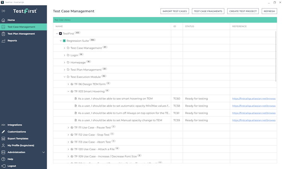Expand the Administration dropdown chevron
Image resolution: width=282 pixels, height=169 pixels.
[44, 152]
